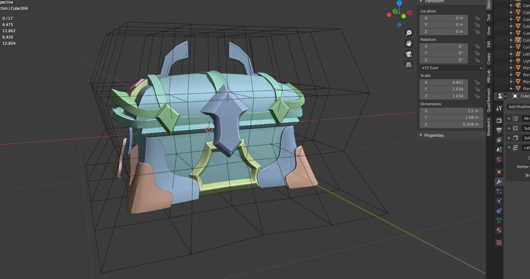Click the green Y axis on navigation gizmo
Viewport: 530px width, 279px height.
395,11
